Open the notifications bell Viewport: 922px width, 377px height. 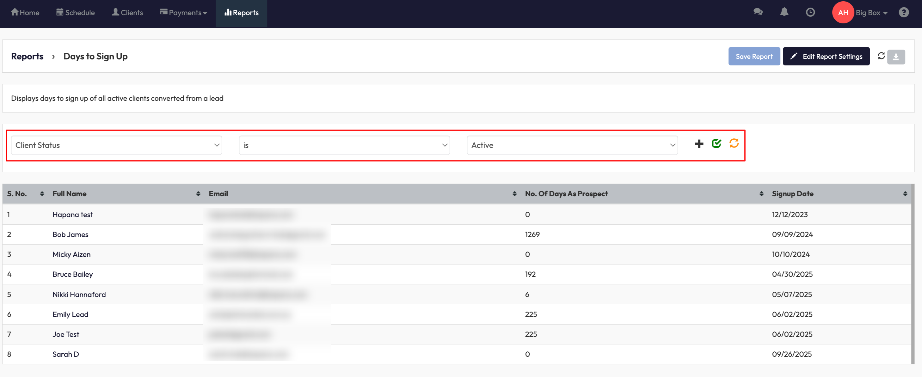(x=784, y=12)
